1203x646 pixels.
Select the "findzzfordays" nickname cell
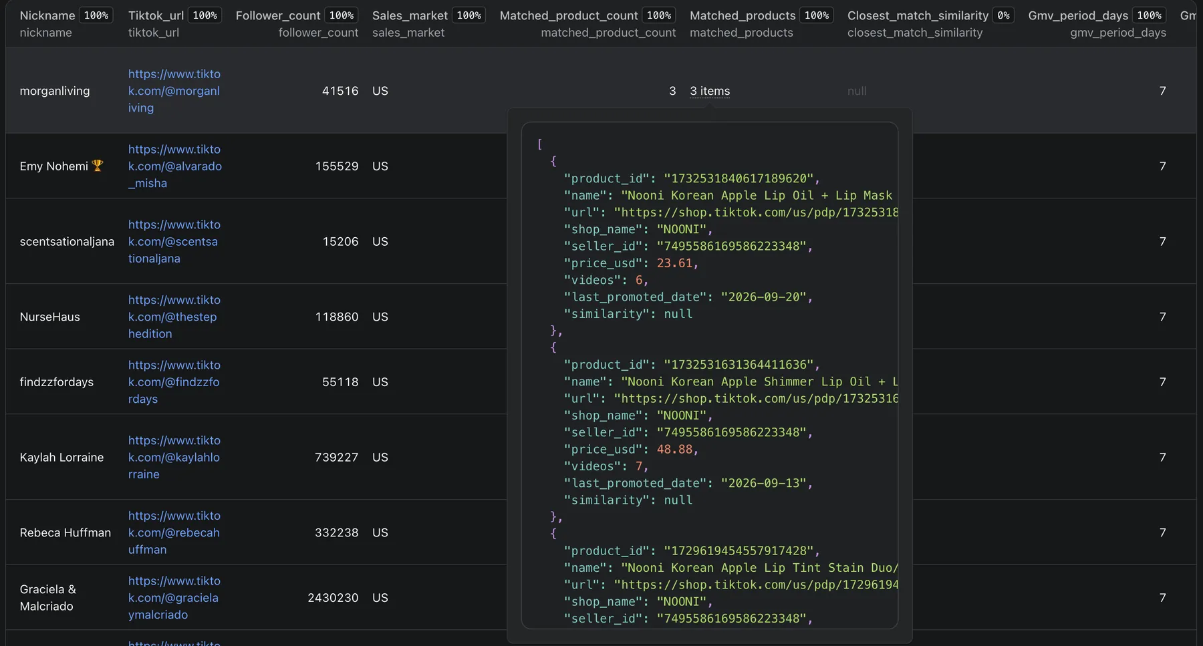(57, 382)
